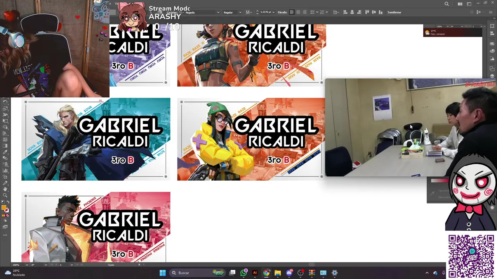
Task: Click the search magnifier at top right
Action: pos(447,4)
